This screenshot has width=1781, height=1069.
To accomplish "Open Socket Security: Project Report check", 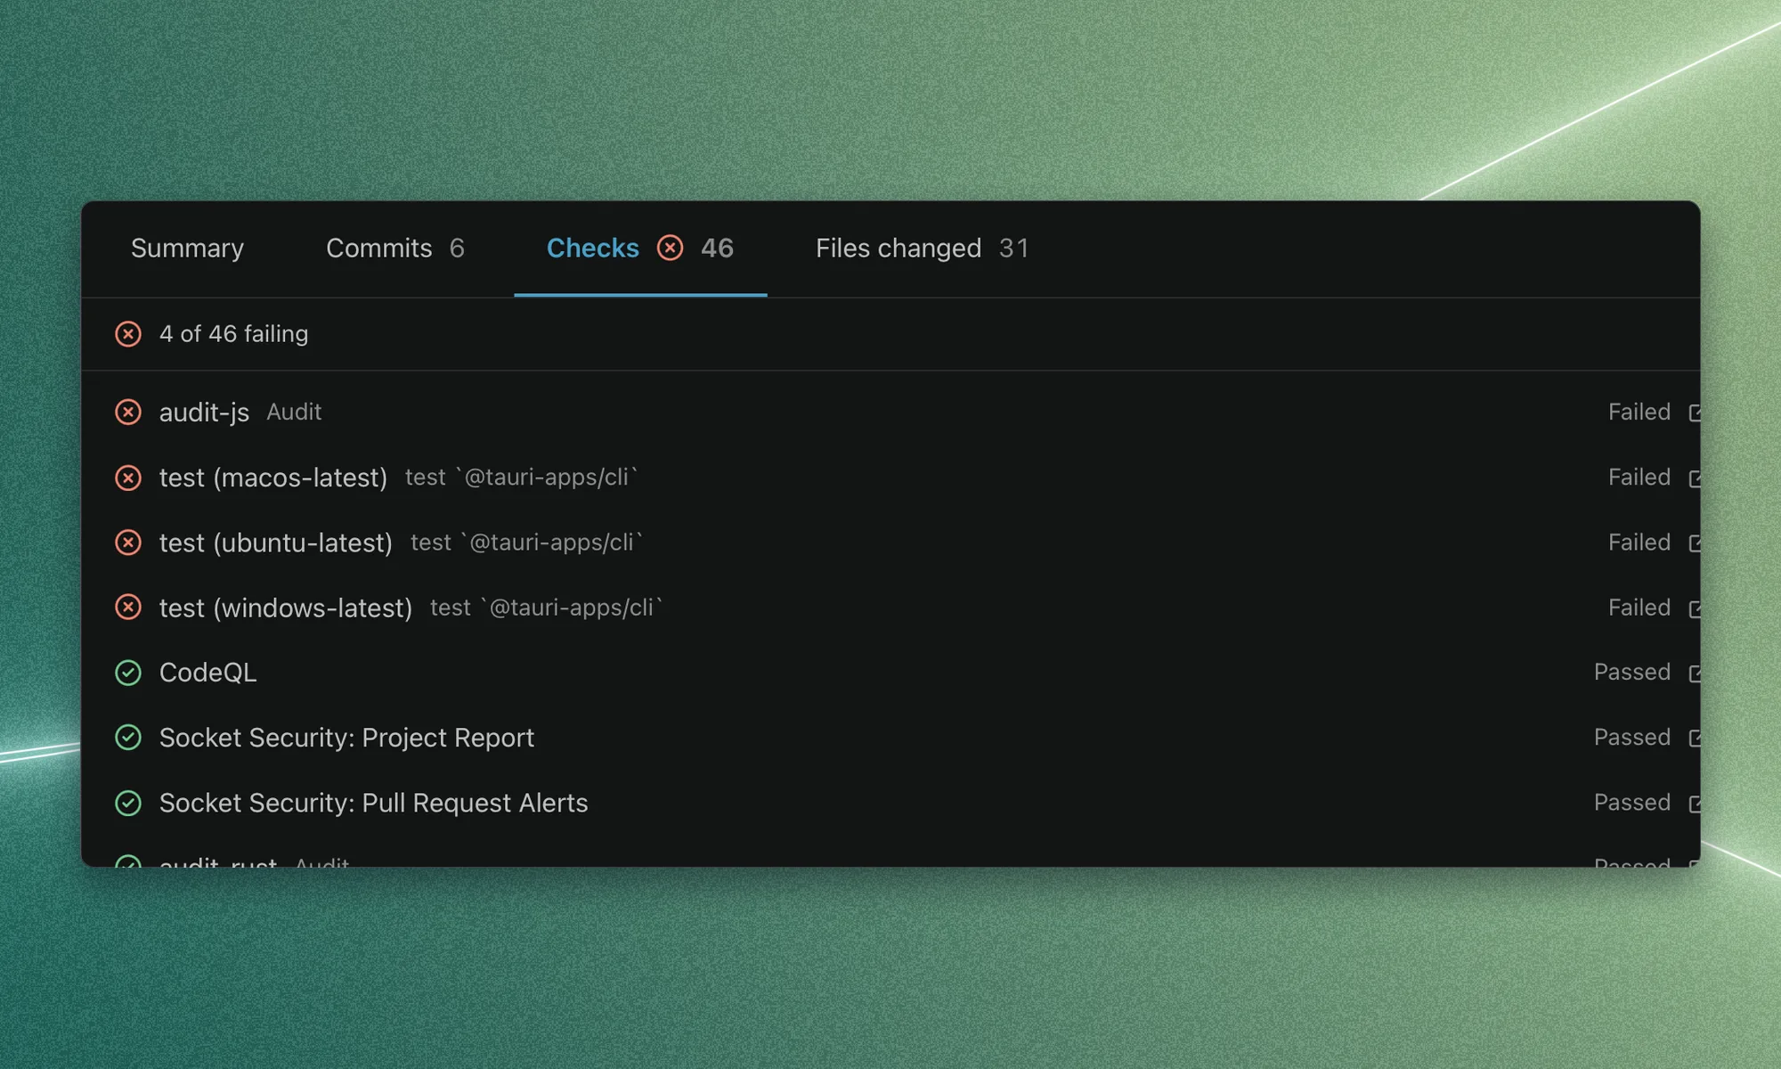I will coord(346,738).
